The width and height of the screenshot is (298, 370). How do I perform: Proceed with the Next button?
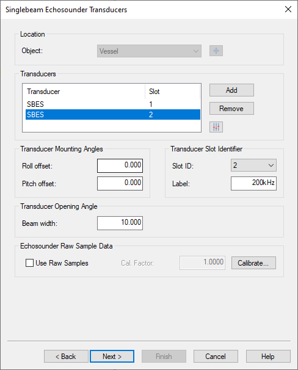click(x=112, y=357)
